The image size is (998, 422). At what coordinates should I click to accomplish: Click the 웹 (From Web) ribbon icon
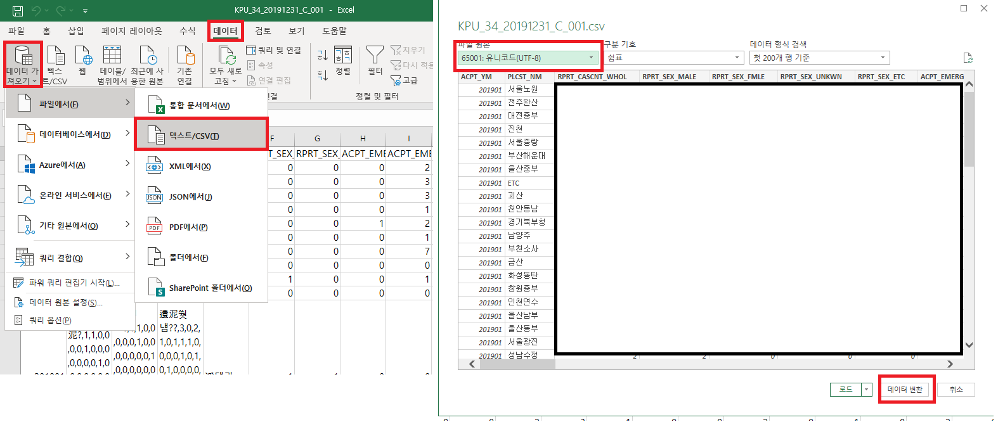[83, 57]
